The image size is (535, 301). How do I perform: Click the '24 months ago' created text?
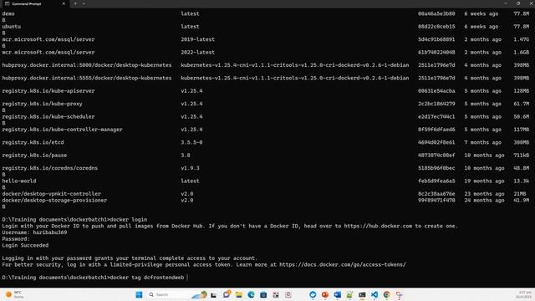click(484, 201)
